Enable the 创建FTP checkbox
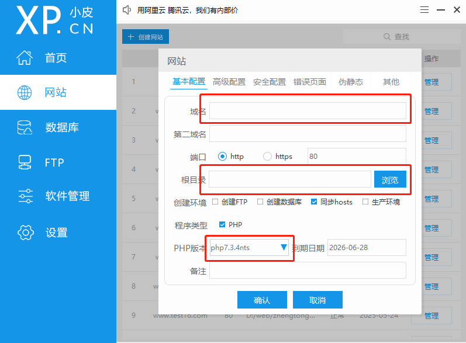 tap(215, 202)
